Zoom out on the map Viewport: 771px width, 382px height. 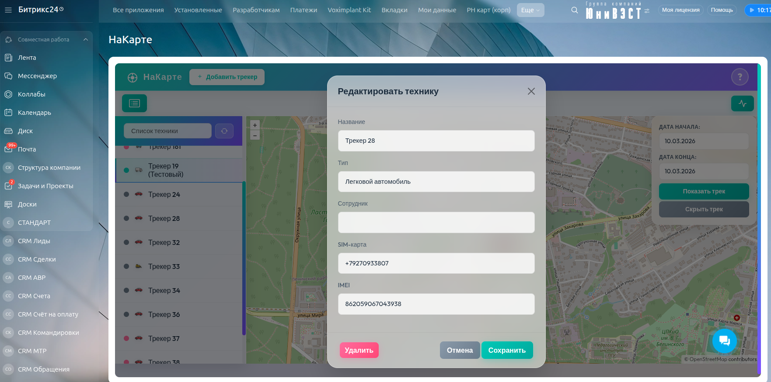coord(255,135)
